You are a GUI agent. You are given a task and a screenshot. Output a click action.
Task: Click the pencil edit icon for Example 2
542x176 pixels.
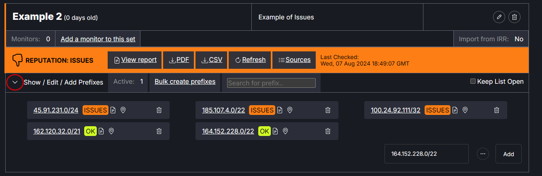(x=499, y=17)
